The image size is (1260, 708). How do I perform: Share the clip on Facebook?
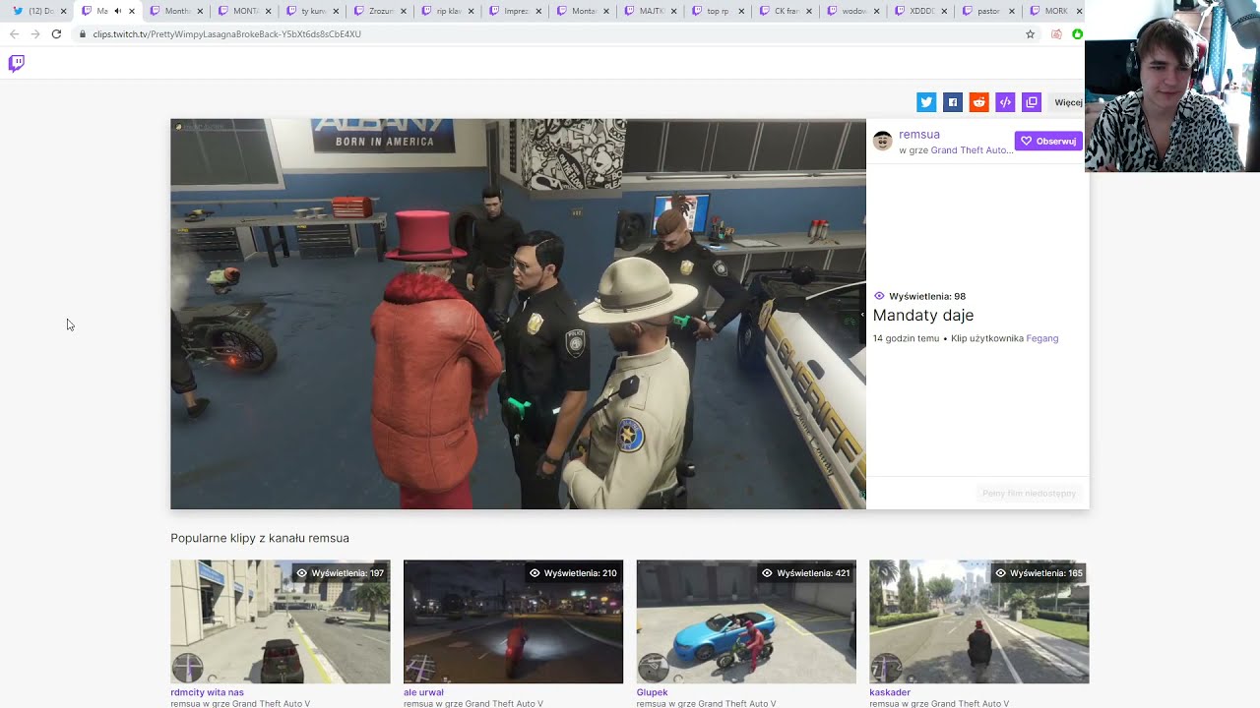point(952,102)
